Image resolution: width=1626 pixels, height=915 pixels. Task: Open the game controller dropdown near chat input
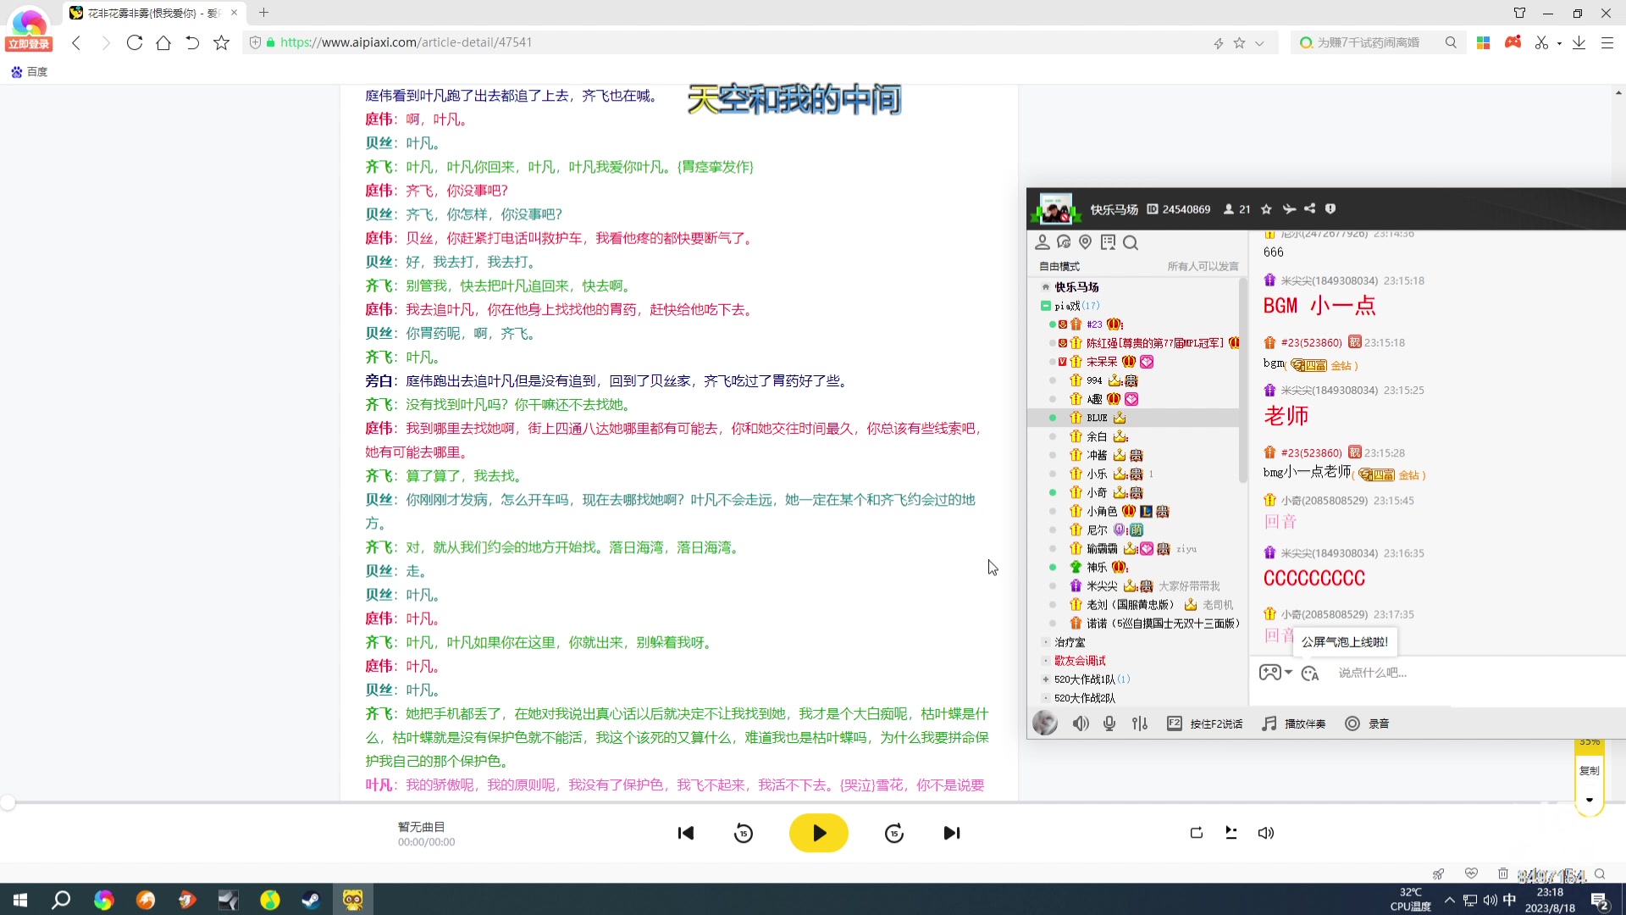[x=1274, y=672]
